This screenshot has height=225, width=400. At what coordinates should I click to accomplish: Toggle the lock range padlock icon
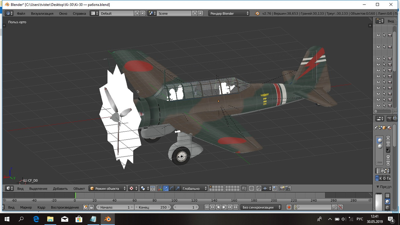92,207
